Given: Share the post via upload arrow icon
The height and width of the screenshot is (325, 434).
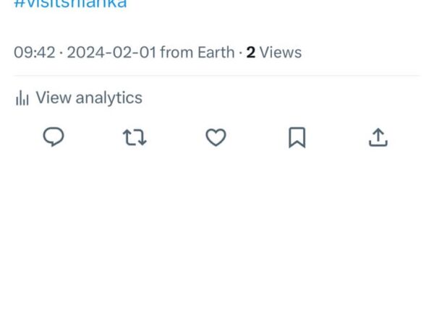Looking at the screenshot, I should [x=378, y=137].
